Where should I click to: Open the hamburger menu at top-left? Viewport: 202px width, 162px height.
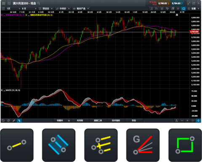click(4, 3)
